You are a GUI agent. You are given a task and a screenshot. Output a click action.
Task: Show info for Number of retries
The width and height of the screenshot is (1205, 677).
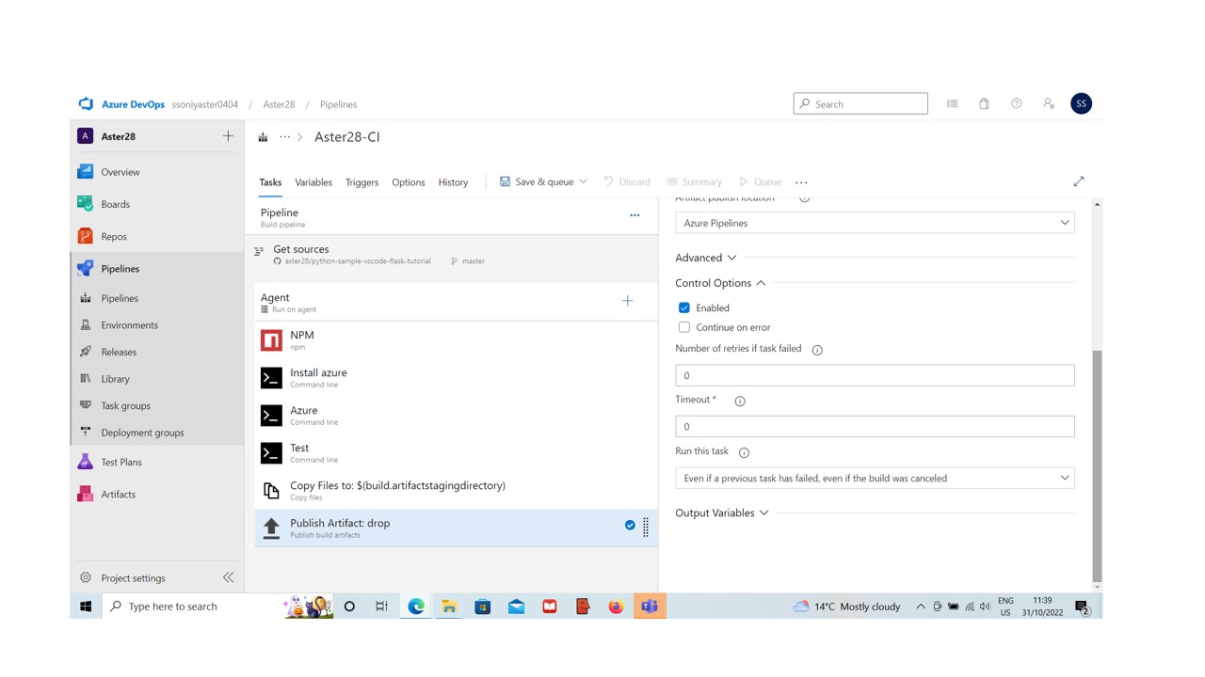click(x=817, y=350)
